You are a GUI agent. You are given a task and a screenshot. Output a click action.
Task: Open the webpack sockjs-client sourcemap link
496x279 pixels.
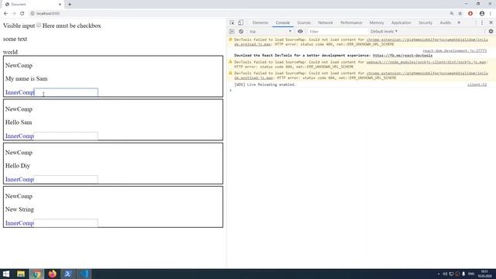pos(425,62)
